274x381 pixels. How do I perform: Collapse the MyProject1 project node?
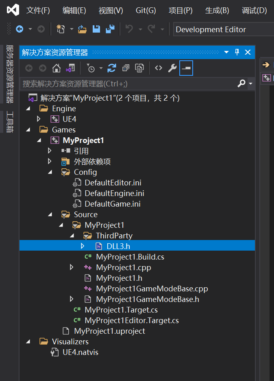pos(39,140)
